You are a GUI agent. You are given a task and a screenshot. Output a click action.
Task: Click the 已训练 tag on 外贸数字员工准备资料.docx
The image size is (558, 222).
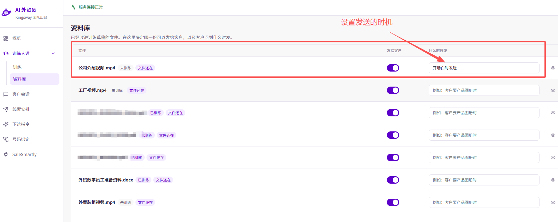[x=143, y=180]
